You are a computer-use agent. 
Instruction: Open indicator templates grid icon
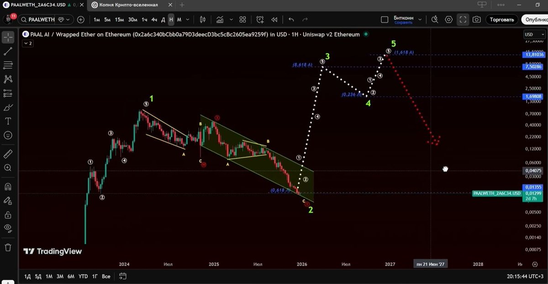coord(242,20)
